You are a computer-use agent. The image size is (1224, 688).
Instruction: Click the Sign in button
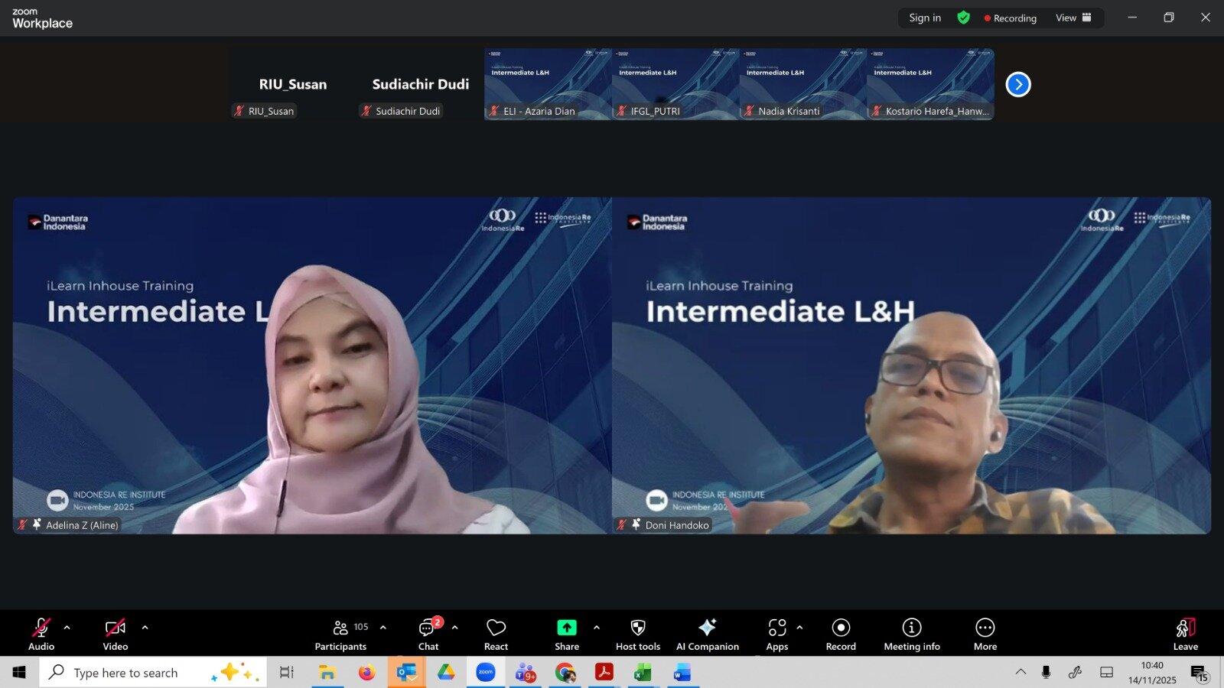point(925,18)
